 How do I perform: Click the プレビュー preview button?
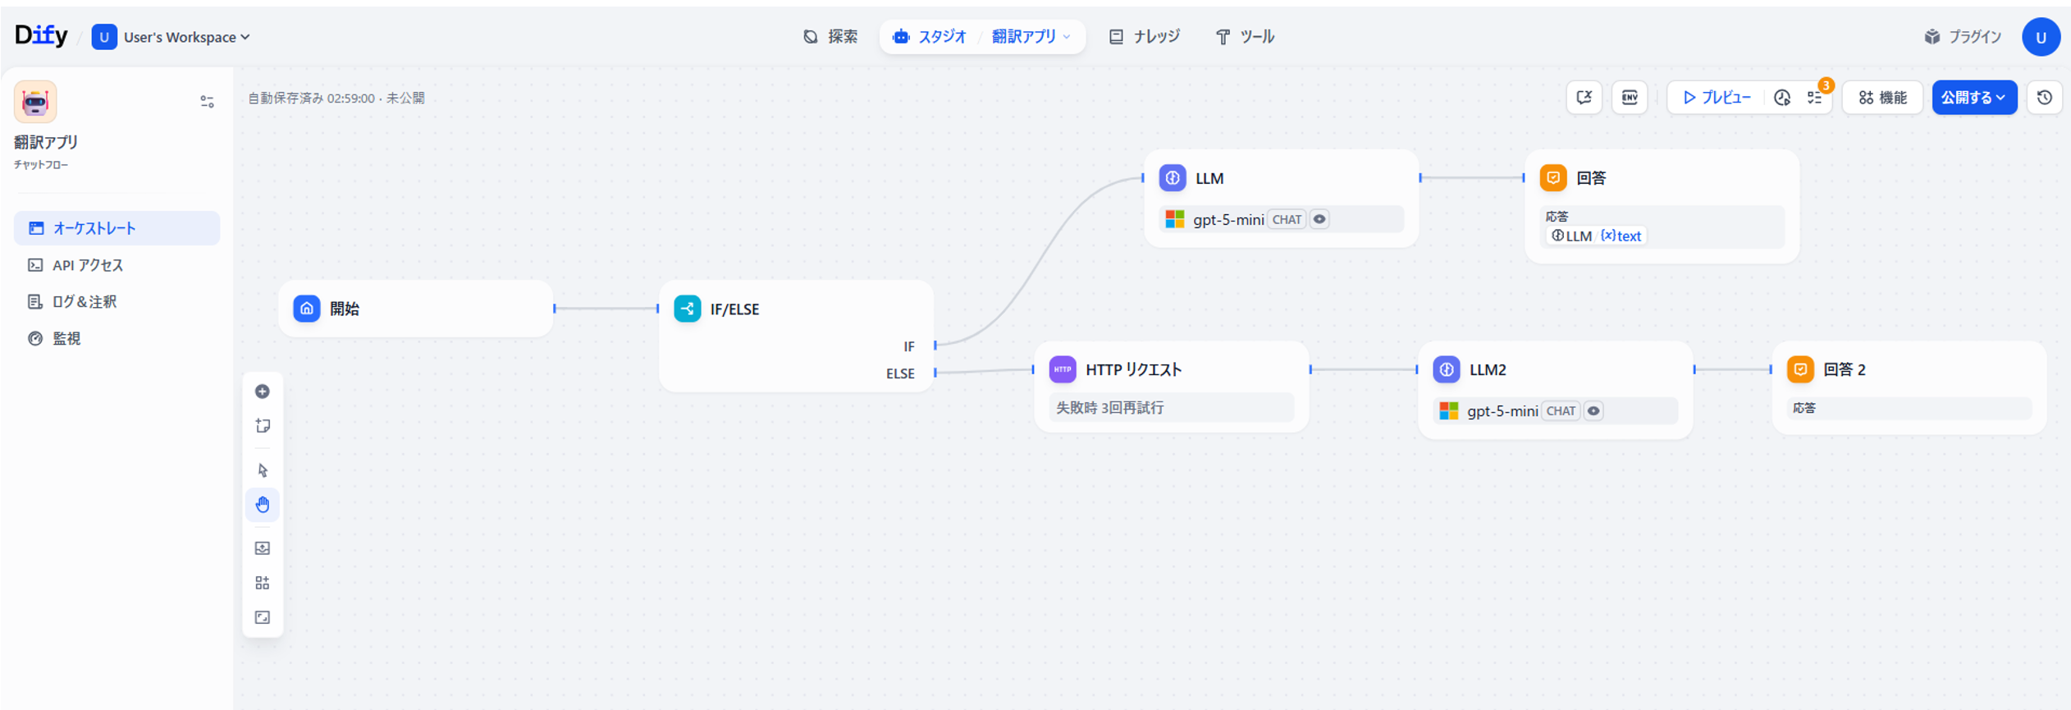[1717, 98]
